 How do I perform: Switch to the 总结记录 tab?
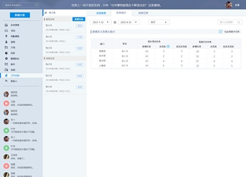pos(143,13)
